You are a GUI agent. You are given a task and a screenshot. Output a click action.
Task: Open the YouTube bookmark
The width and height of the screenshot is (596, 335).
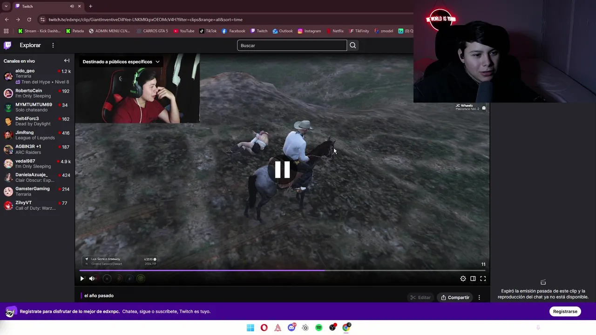tap(184, 31)
